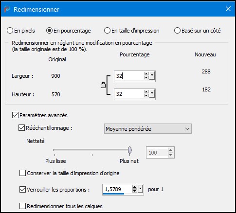The image size is (236, 213).
Task: Close the Redimensionner dialog
Action: [228, 9]
